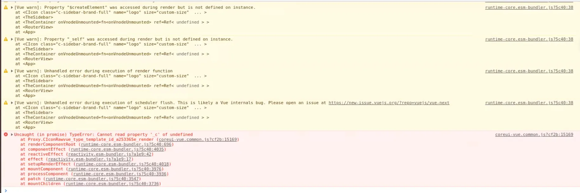Click warning icon beside "$createElement" message
This screenshot has width=580, height=193.
pyautogui.click(x=6, y=7)
